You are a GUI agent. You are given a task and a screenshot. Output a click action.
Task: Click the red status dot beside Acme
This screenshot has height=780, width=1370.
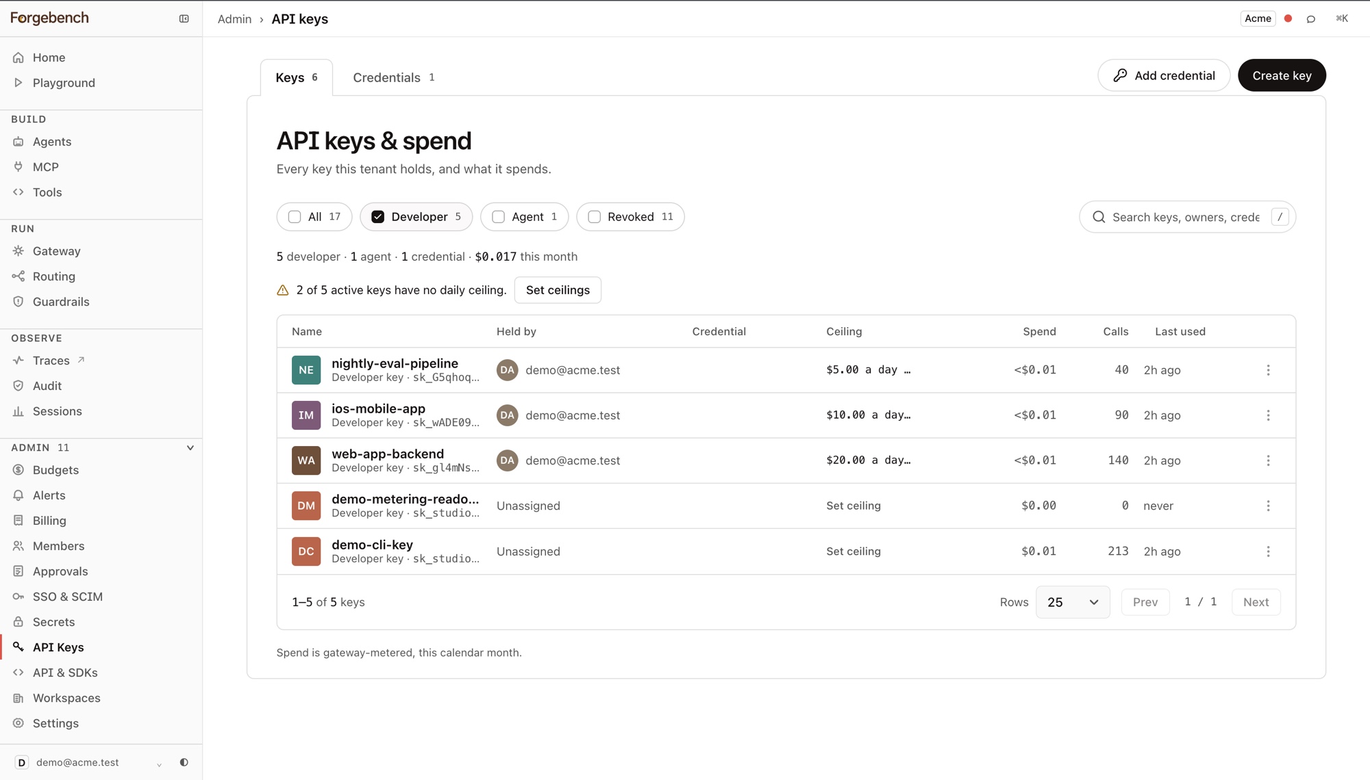coord(1288,18)
